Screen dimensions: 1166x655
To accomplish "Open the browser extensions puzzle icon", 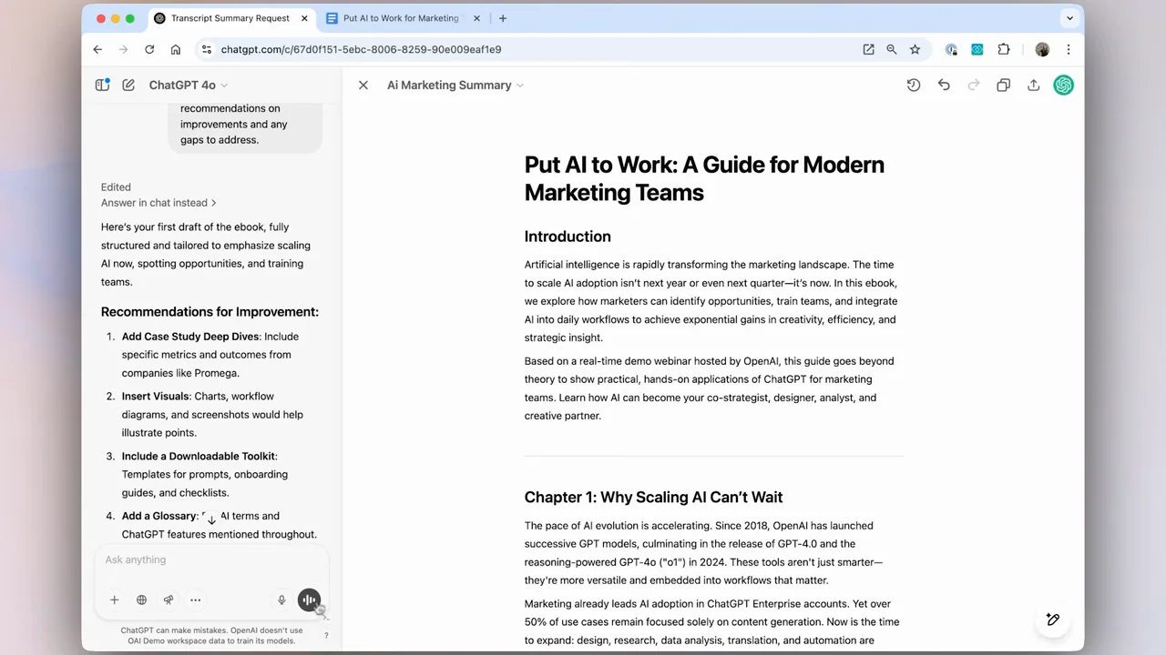I will click(x=1004, y=49).
